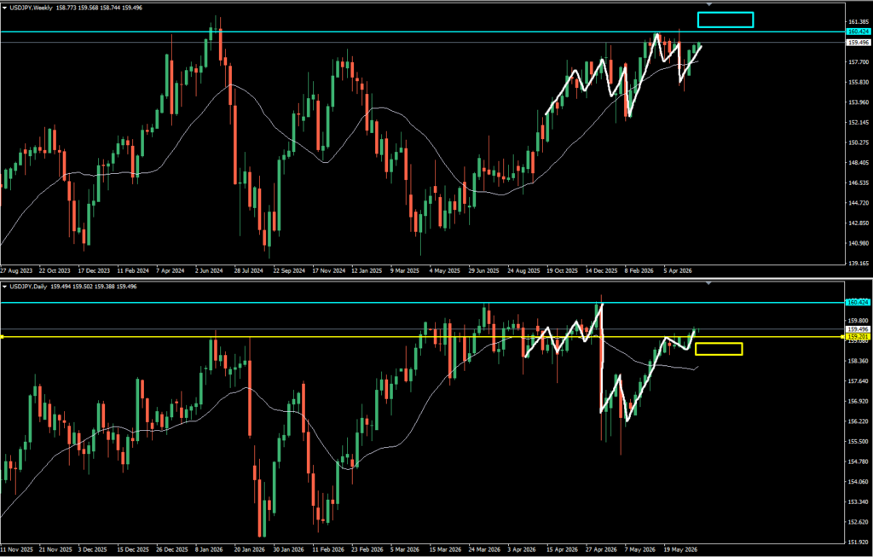
Task: Click the white 159.496 current price tag, Daily chart
Action: coord(859,329)
